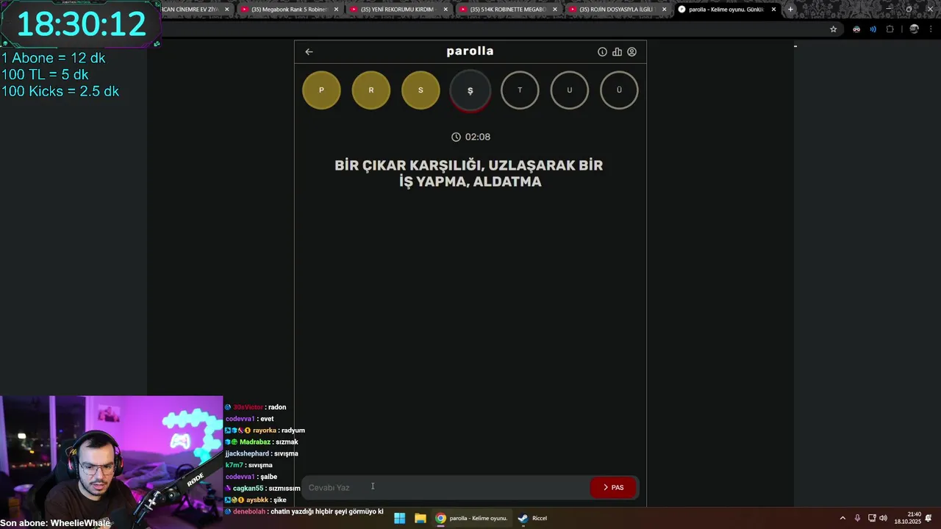
Task: Select the letter Ü circle
Action: coord(619,90)
